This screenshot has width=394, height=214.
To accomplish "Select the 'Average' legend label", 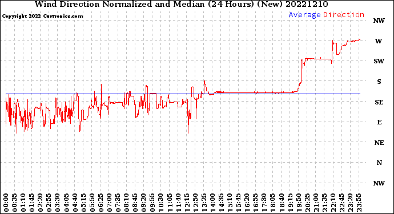I will [304, 15].
